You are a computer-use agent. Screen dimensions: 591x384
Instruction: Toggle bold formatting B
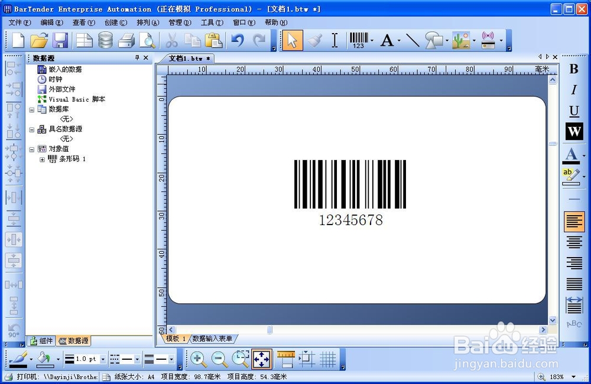[574, 69]
